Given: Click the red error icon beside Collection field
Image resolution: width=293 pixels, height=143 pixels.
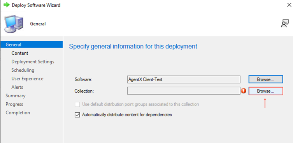Looking at the screenshot, I should click(x=244, y=91).
